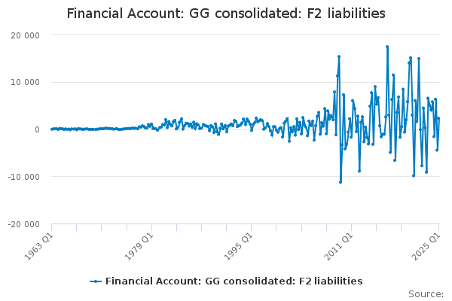Click the chart title text

pyautogui.click(x=226, y=14)
